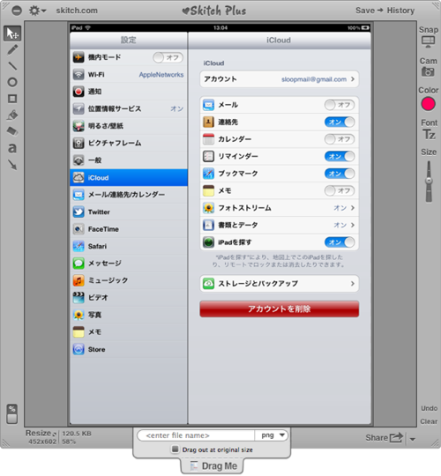The width and height of the screenshot is (441, 476).
Task: Click the Share button
Action: (385, 437)
